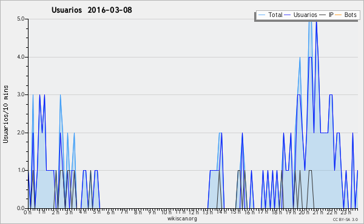The image size is (364, 224).
Task: Click the dark blue Usuarios legend line
Action: (288, 15)
